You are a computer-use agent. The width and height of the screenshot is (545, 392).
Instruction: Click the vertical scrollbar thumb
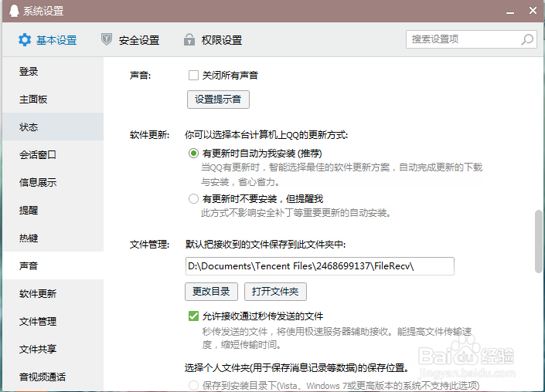pos(538,241)
